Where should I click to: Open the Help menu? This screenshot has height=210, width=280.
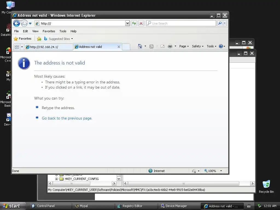[73, 31]
